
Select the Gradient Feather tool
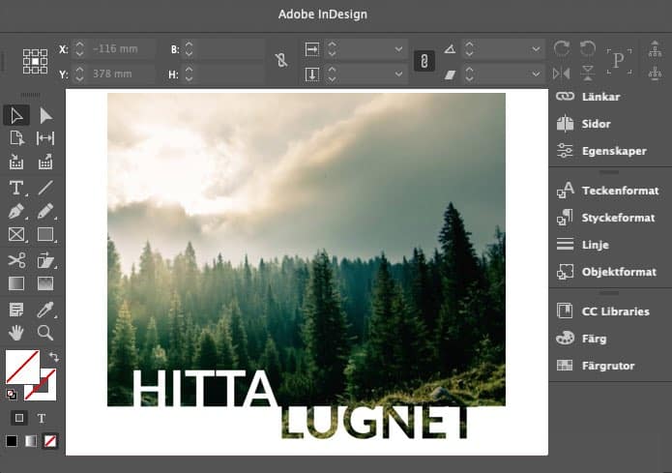[x=45, y=283]
